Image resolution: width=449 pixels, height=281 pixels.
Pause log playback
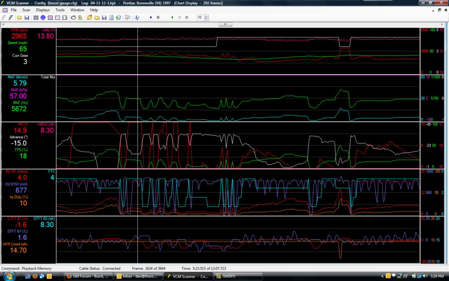pos(179,18)
